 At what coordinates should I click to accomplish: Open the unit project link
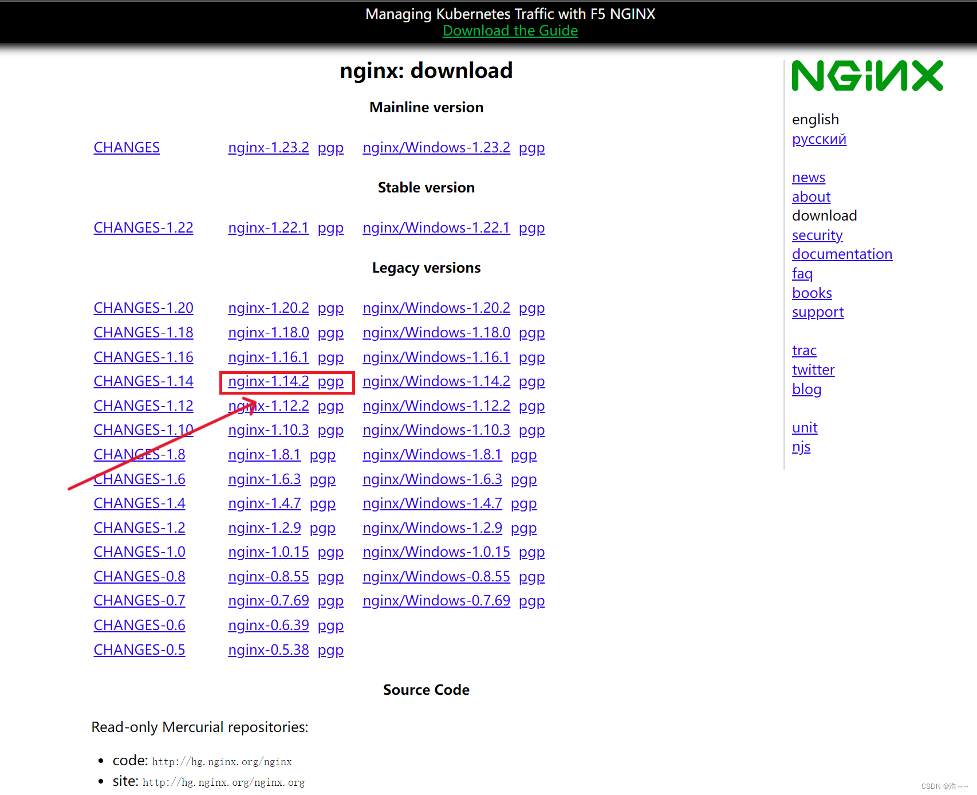coord(805,427)
